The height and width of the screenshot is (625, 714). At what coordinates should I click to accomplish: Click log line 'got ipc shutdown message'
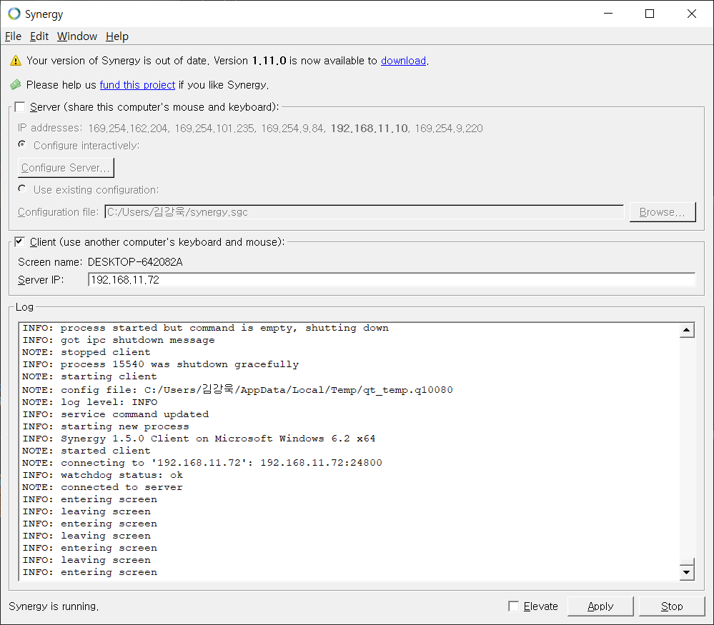[119, 340]
